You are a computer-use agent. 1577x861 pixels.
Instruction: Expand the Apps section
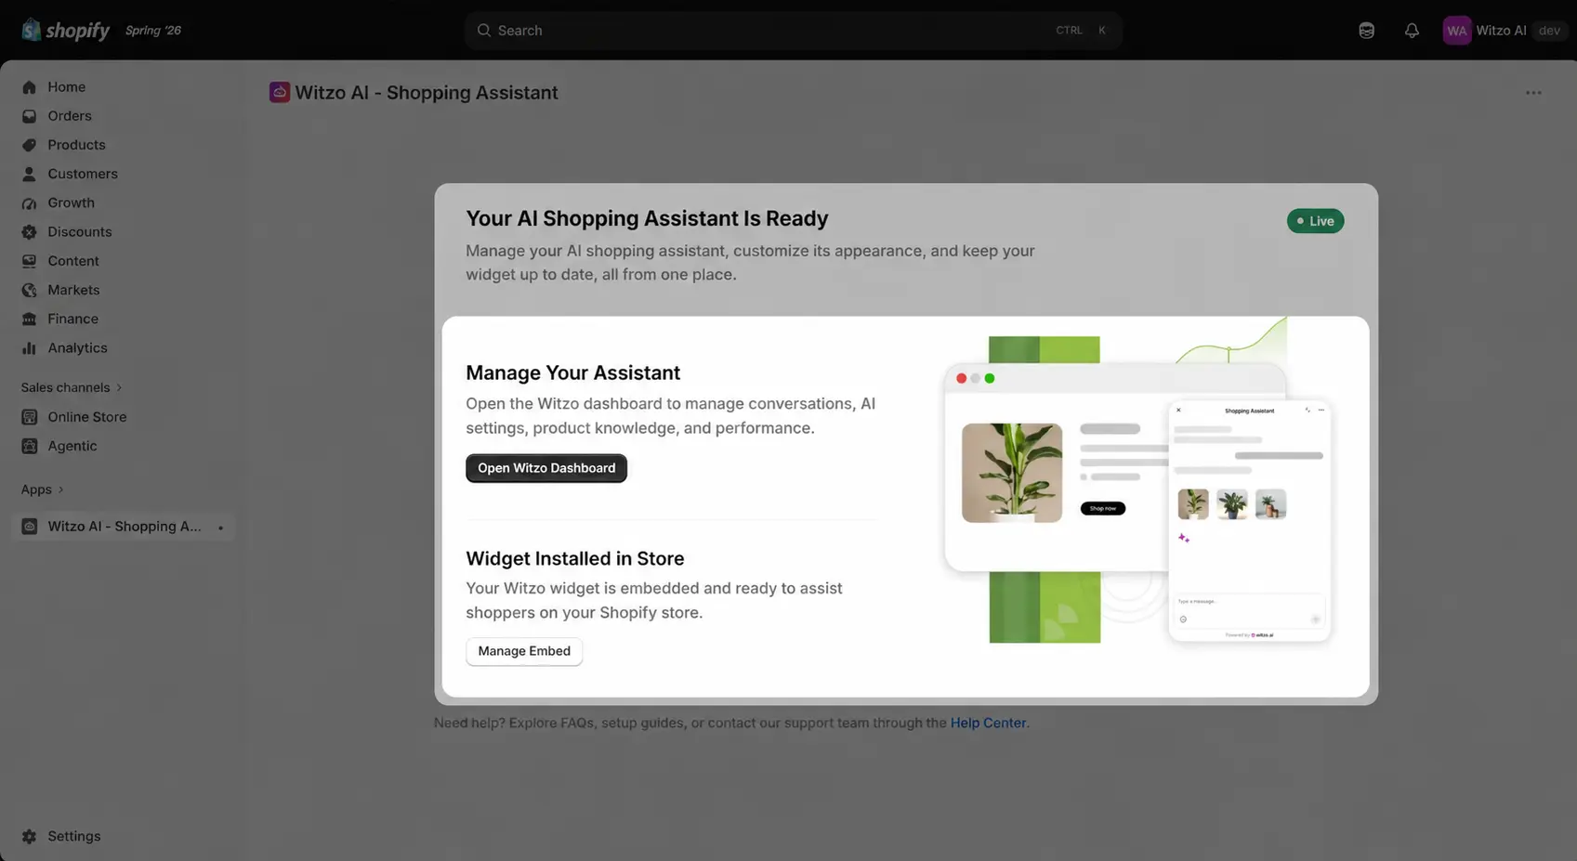(43, 489)
